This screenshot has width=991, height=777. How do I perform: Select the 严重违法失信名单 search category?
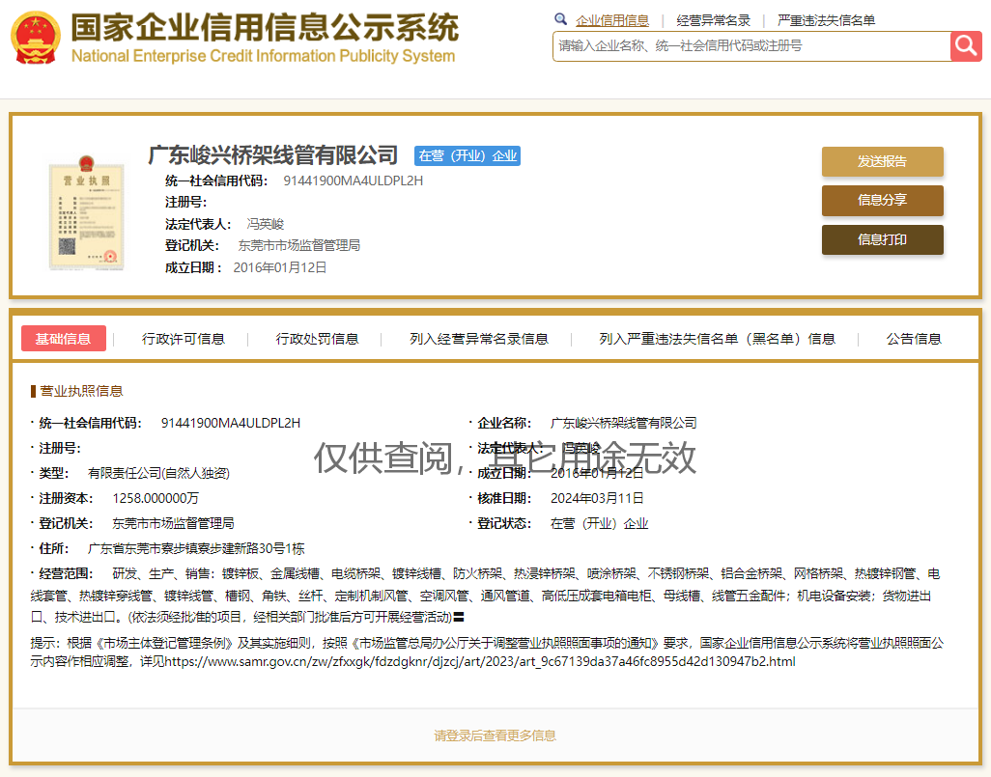click(826, 20)
